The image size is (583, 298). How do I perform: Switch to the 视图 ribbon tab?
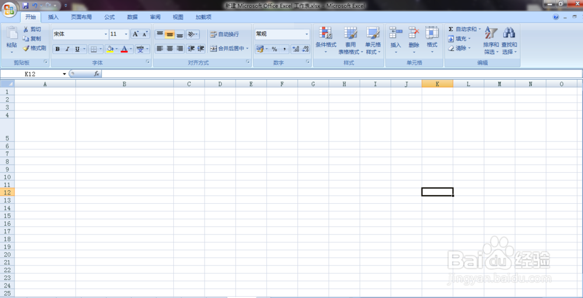pos(178,17)
